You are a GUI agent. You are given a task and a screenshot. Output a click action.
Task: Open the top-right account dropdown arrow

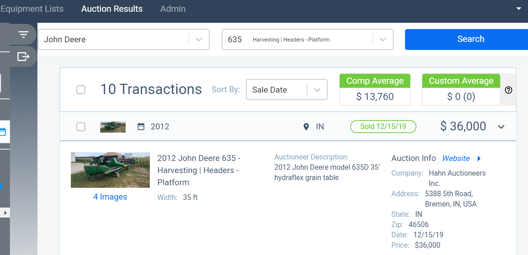tap(519, 8)
